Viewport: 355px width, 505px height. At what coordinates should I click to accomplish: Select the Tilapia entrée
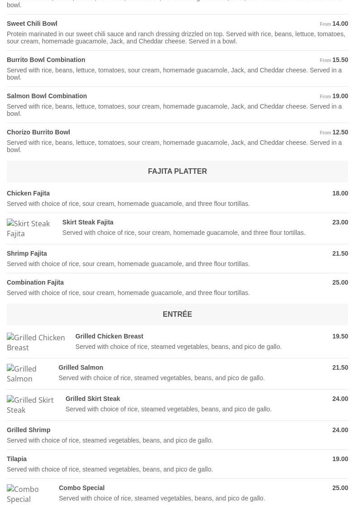click(x=17, y=459)
